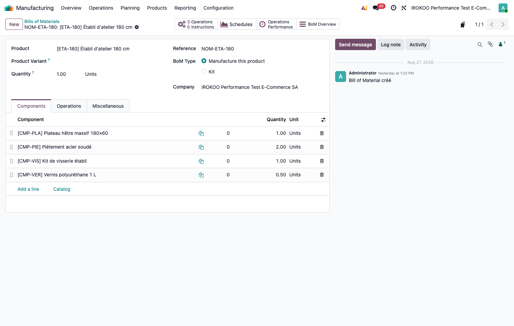Viewport: 514px width, 326px height.
Task: Select the Kit BoM type radio
Action: pyautogui.click(x=204, y=71)
